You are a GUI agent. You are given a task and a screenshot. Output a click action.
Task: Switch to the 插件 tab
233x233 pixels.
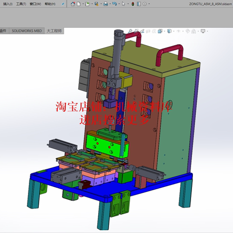pos(3,31)
